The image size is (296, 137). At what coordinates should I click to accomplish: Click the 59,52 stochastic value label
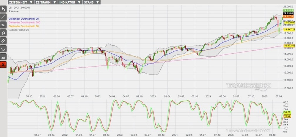click(x=287, y=112)
